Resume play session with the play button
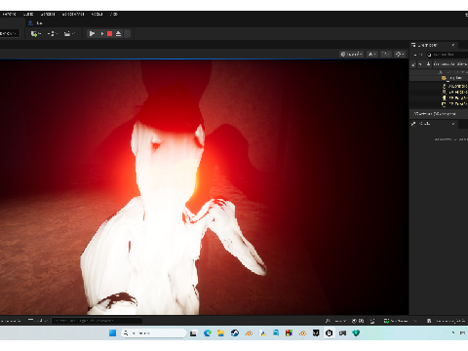The width and height of the screenshot is (468, 351). [x=92, y=33]
